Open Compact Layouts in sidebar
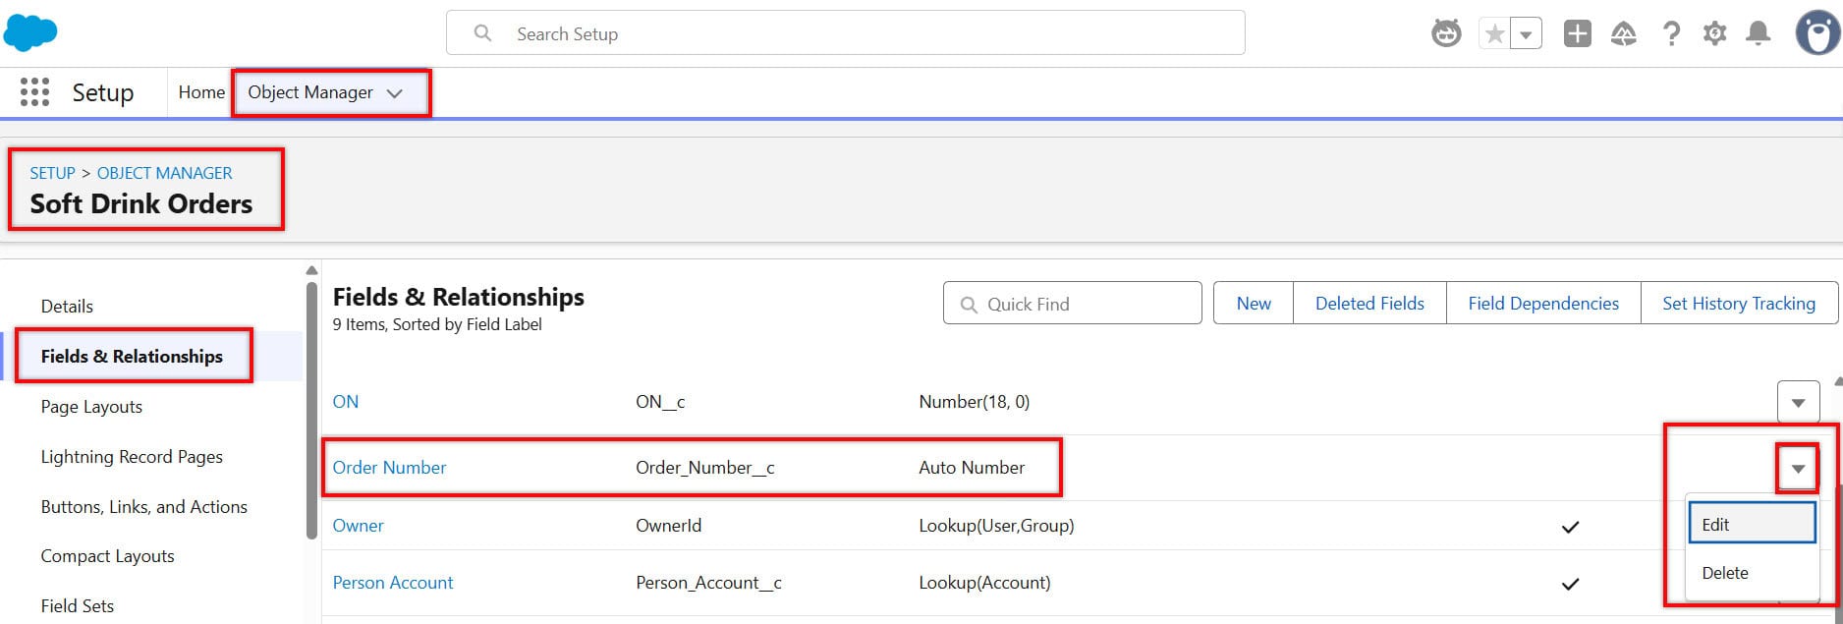The image size is (1843, 624). point(107,556)
